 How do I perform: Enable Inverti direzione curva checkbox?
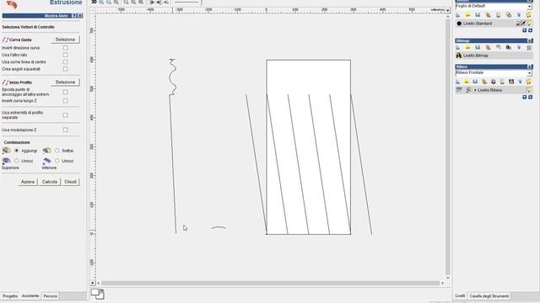[66, 48]
